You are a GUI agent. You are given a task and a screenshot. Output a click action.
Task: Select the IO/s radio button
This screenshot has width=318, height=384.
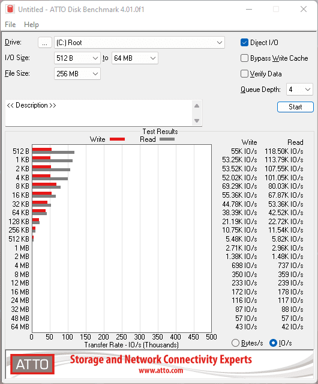273,343
